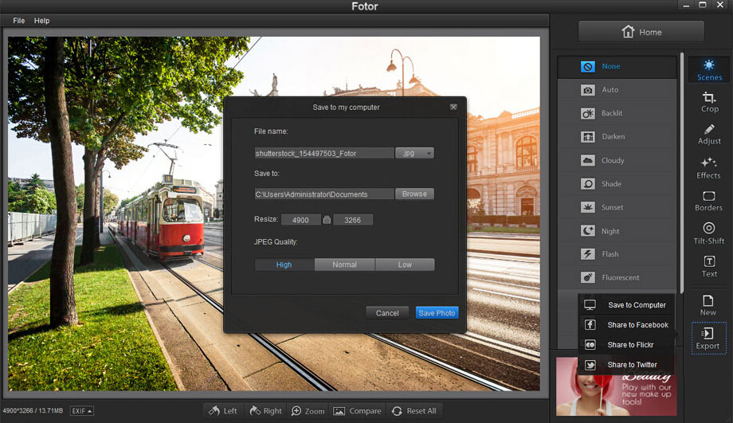Close the Save to my computer dialog
Viewport: 733px width, 423px height.
pos(453,107)
